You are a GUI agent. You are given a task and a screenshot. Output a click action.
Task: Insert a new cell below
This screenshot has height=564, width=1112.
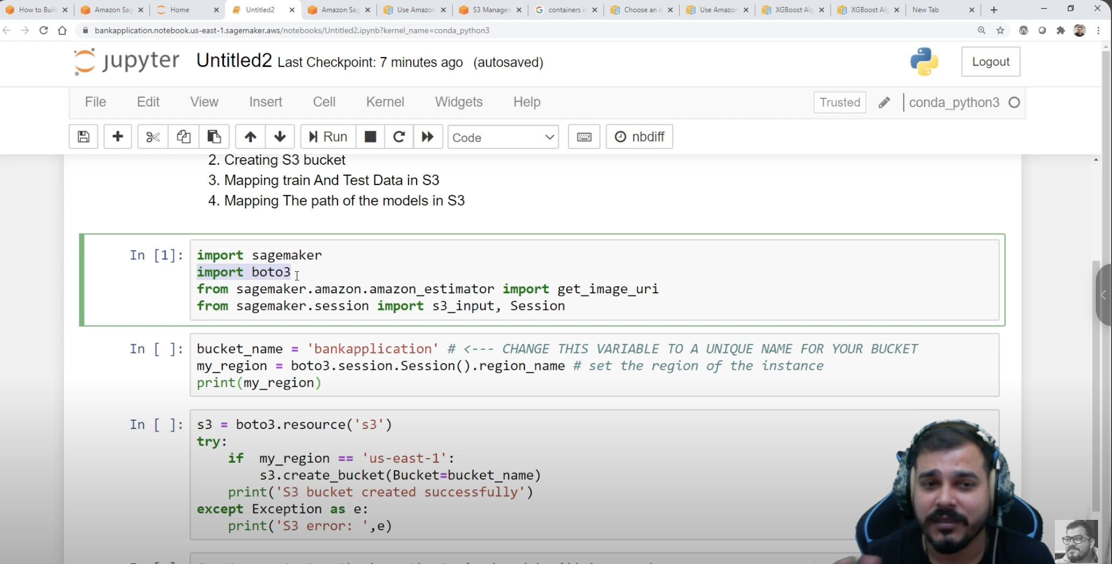pyautogui.click(x=117, y=136)
